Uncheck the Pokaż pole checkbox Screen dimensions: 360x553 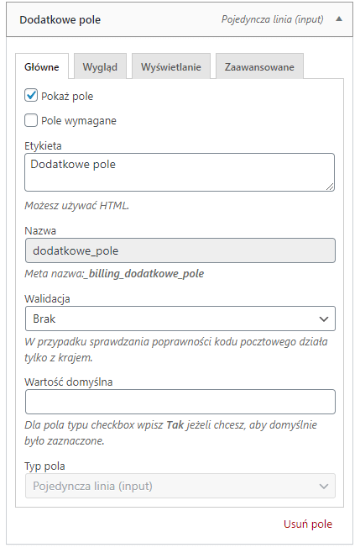pyautogui.click(x=31, y=96)
